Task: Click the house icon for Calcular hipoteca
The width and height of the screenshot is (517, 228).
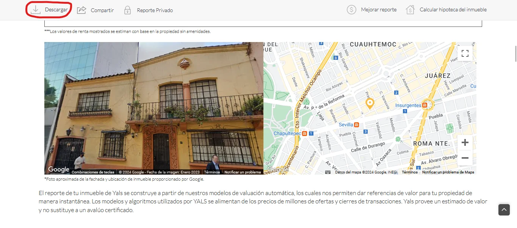Action: point(410,9)
